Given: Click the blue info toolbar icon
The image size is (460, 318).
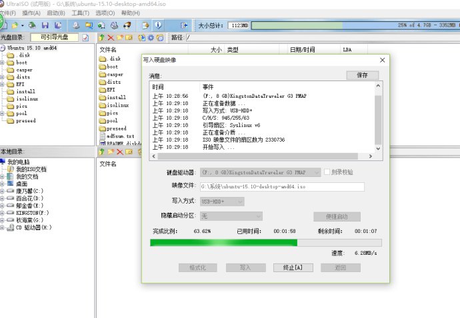Looking at the screenshot, I should pyautogui.click(x=158, y=25).
